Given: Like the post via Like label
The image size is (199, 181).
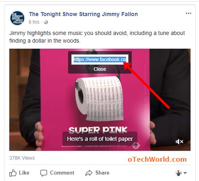Looking at the screenshot, I should [24, 173].
